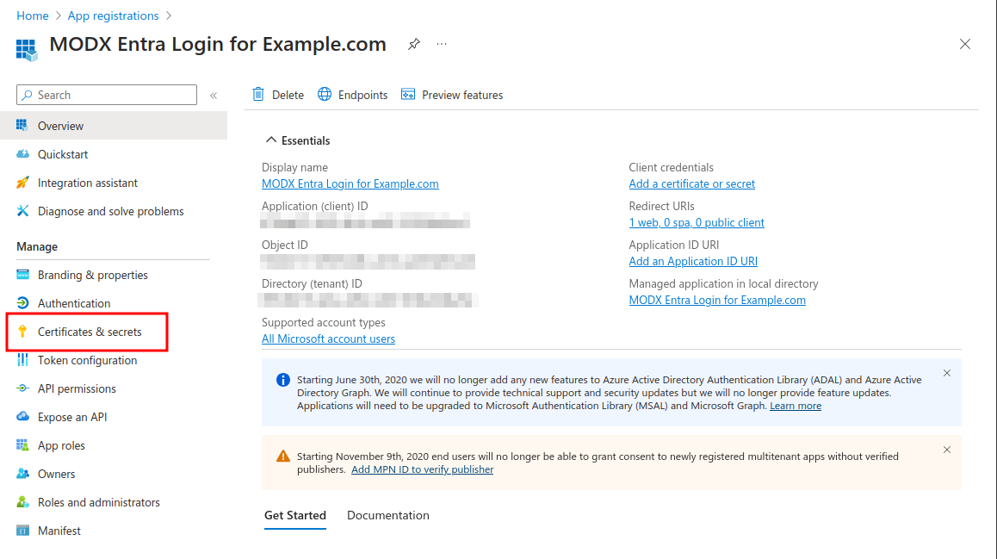Click the API permissions icon
997x559 pixels.
coord(22,388)
